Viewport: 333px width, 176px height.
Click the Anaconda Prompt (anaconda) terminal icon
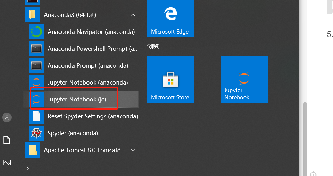[x=36, y=65]
